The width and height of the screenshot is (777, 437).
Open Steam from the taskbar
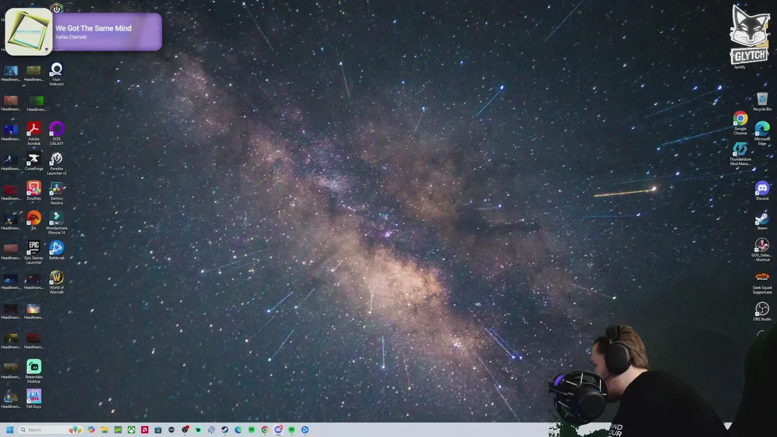tap(225, 430)
